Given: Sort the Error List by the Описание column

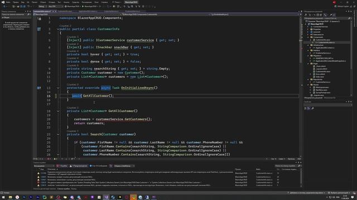Looking at the screenshot, I should (x=51, y=169).
